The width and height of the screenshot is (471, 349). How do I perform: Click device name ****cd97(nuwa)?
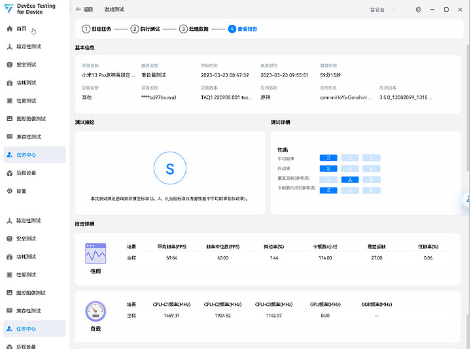158,97
